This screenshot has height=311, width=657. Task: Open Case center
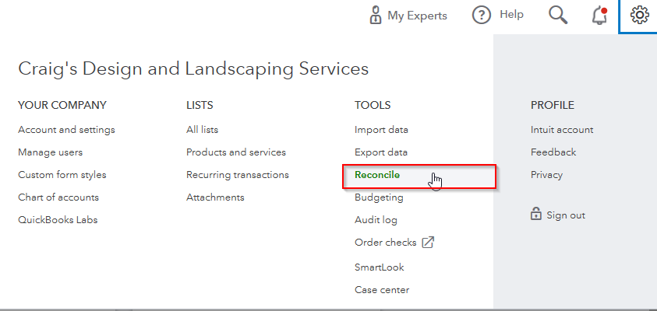pos(382,290)
